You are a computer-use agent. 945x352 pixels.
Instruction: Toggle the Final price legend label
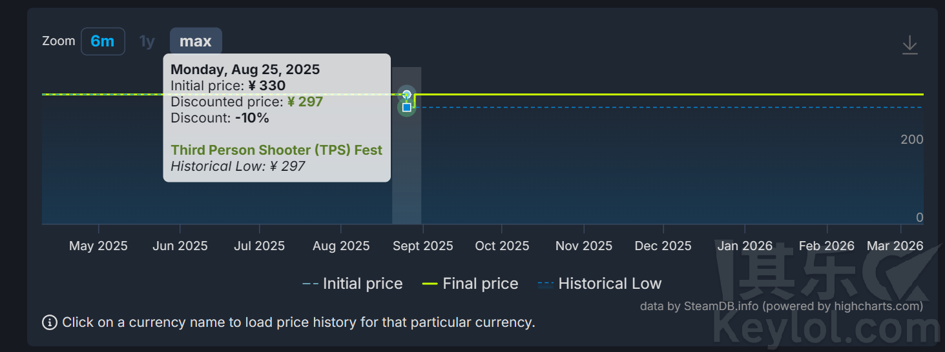click(x=480, y=284)
